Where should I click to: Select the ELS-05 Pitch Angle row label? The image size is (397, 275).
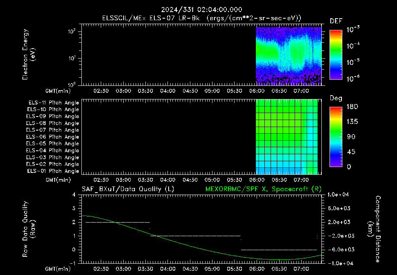pyautogui.click(x=52, y=144)
